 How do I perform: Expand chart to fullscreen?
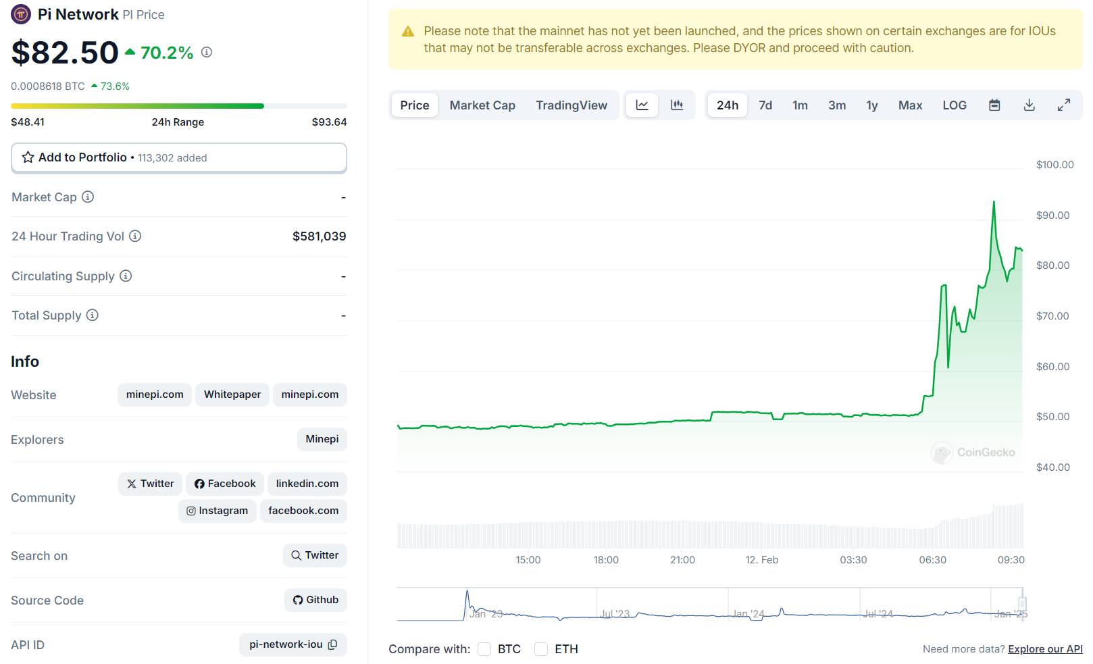click(x=1063, y=105)
